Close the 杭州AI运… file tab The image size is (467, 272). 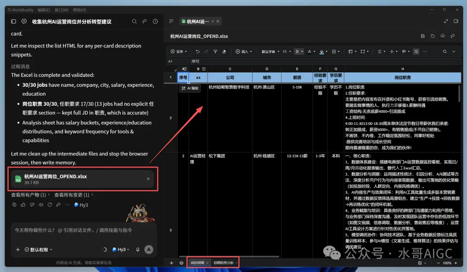click(x=218, y=21)
